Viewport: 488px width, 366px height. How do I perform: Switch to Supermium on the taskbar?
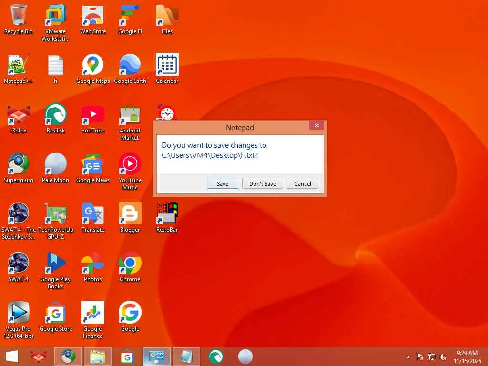tap(68, 356)
